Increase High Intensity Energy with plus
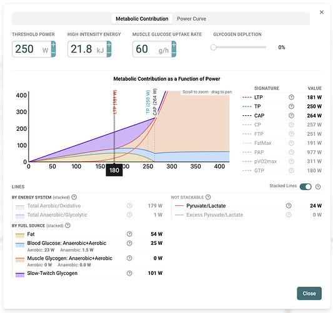Image resolution: width=333 pixels, height=313 pixels. pyautogui.click(x=109, y=45)
